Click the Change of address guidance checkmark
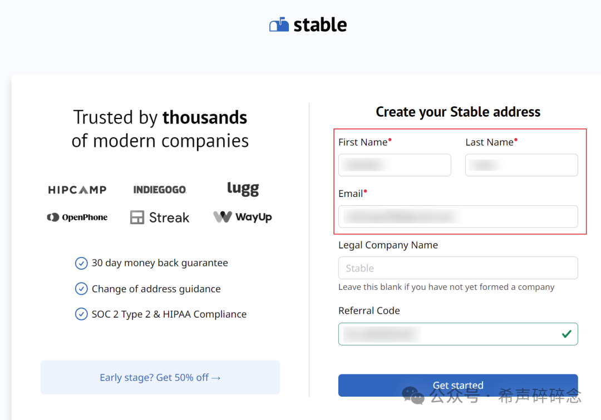 (81, 289)
